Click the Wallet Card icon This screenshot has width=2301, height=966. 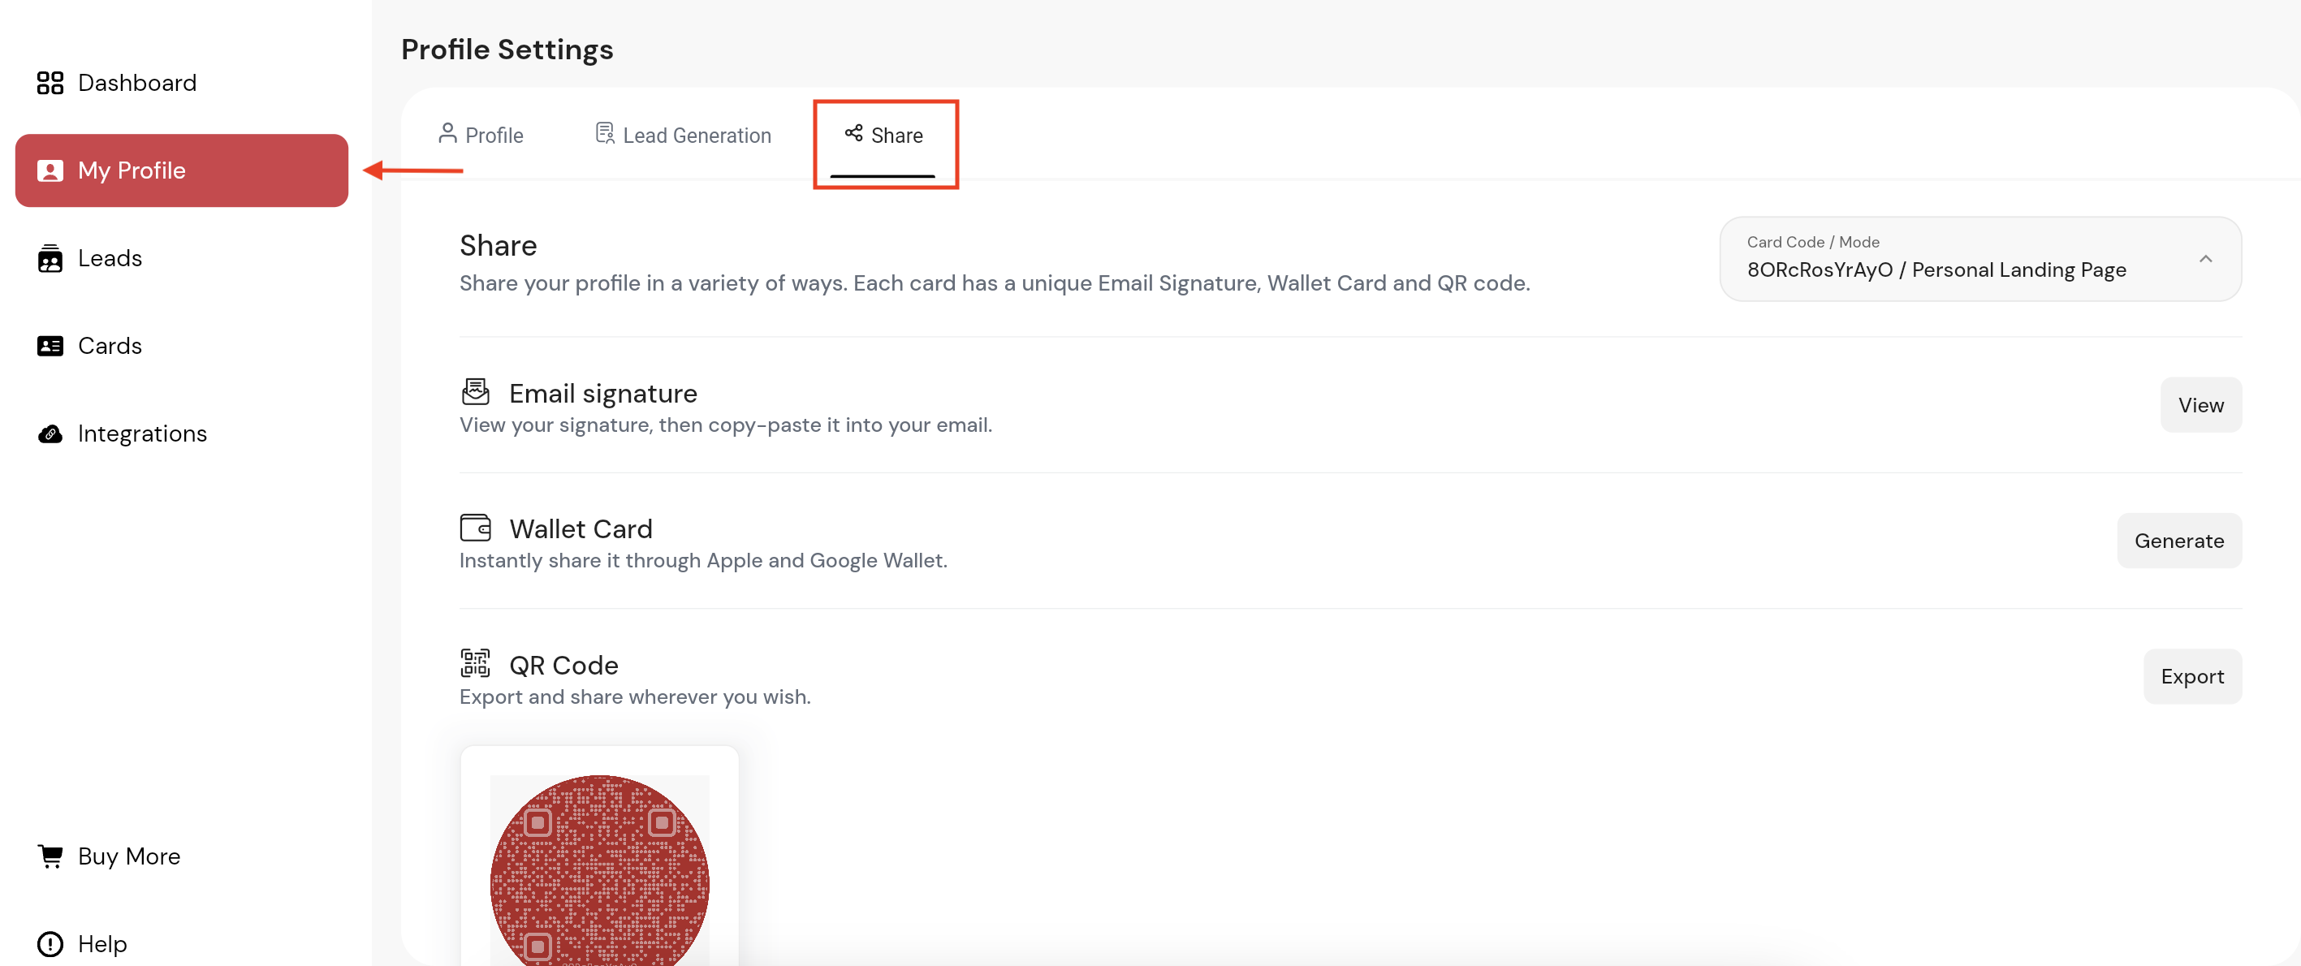click(475, 528)
